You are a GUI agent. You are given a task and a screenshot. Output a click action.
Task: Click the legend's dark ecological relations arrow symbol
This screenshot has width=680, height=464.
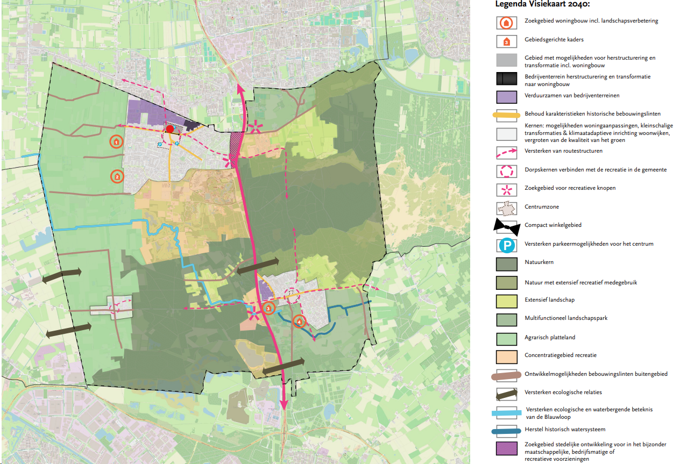point(507,394)
